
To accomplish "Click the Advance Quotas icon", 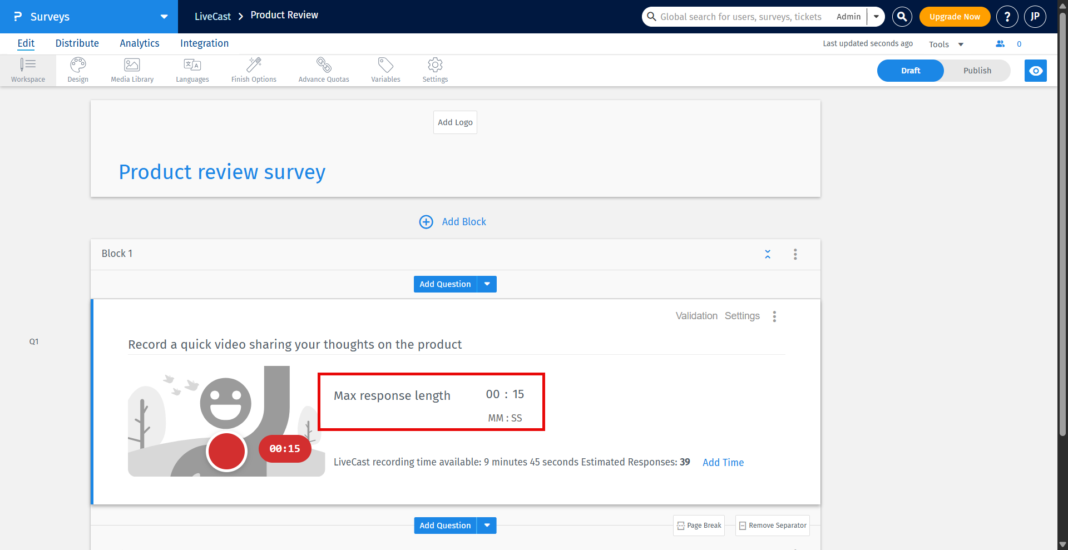I will tap(323, 70).
